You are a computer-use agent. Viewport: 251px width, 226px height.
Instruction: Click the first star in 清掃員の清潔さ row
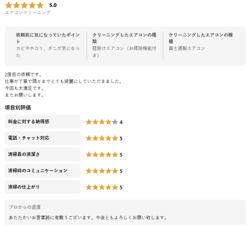pos(89,155)
